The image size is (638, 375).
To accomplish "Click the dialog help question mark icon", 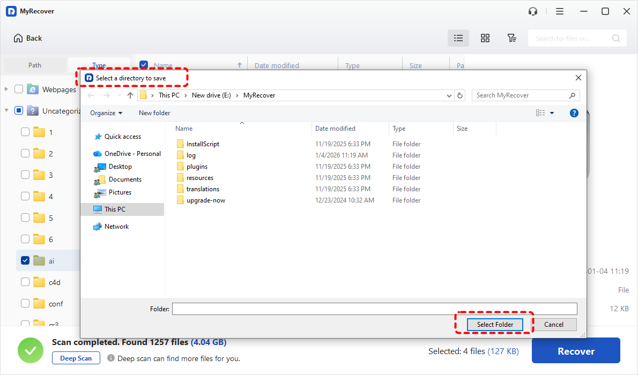I will pyautogui.click(x=574, y=113).
